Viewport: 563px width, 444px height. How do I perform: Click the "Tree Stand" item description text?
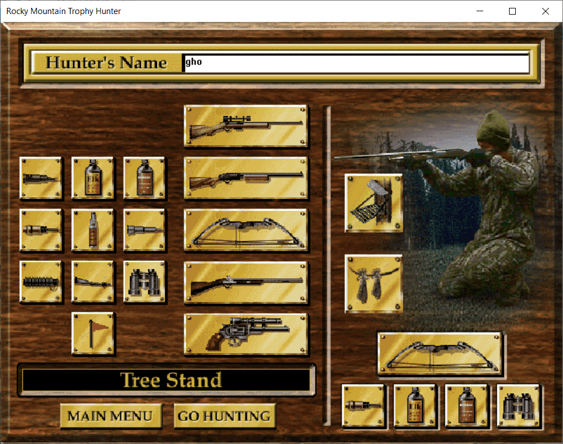tap(171, 380)
